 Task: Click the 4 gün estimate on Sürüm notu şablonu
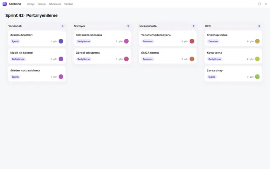tap(54, 77)
